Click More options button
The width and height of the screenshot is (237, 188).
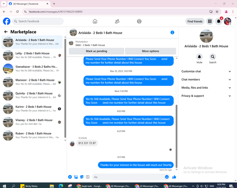[150, 51]
